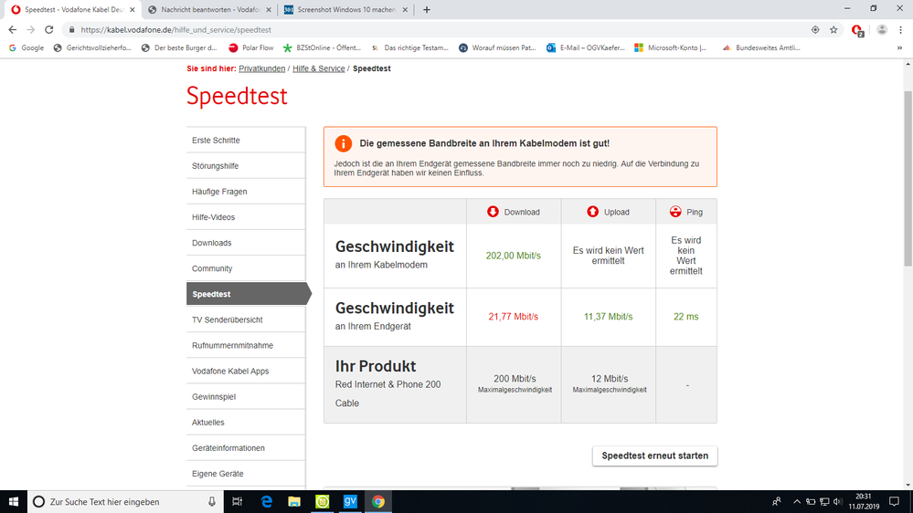Open the Das richtige Testam... bookmark

pyautogui.click(x=410, y=47)
